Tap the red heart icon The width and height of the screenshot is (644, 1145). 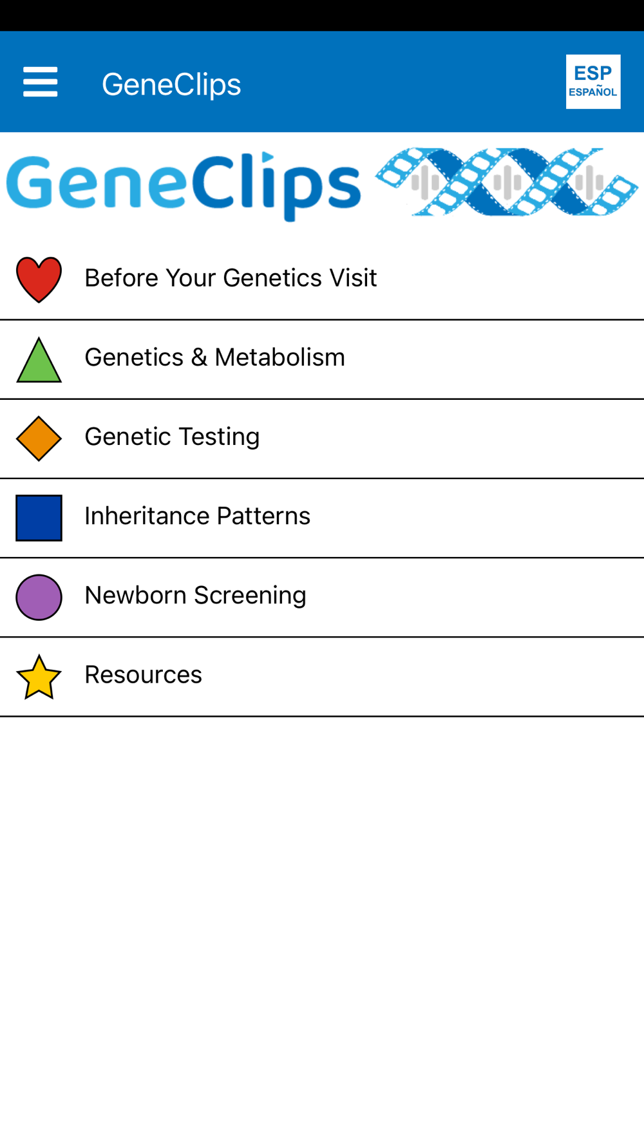click(x=39, y=279)
